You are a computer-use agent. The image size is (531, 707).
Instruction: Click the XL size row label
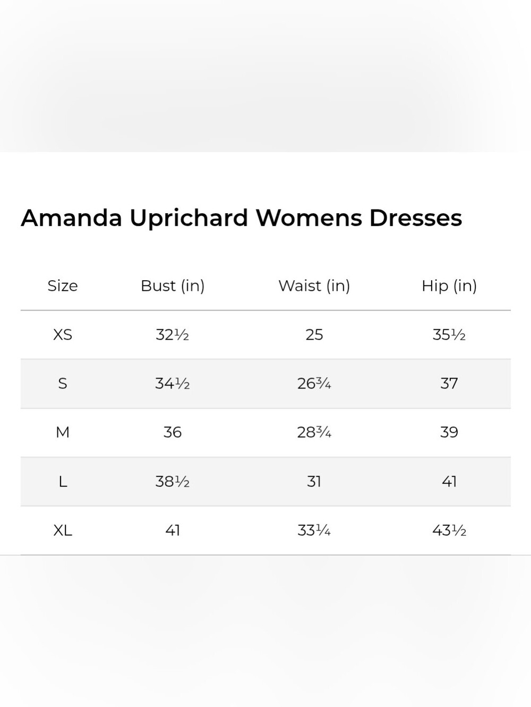tap(63, 531)
